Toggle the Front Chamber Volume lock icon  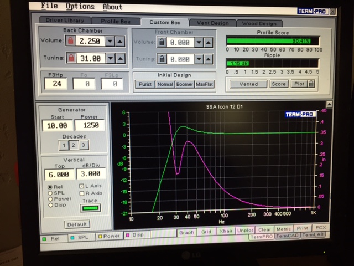click(162, 42)
